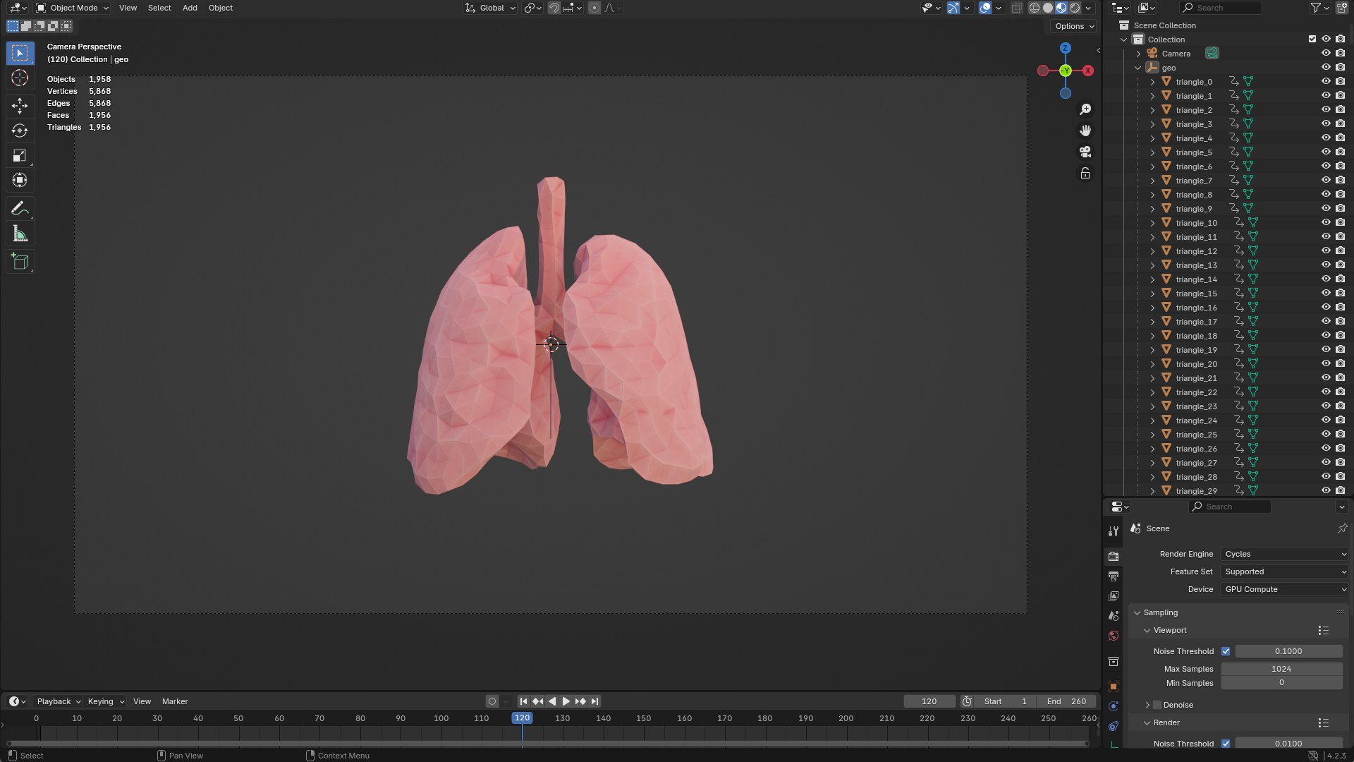
Task: Select the Transform tool
Action: click(20, 181)
